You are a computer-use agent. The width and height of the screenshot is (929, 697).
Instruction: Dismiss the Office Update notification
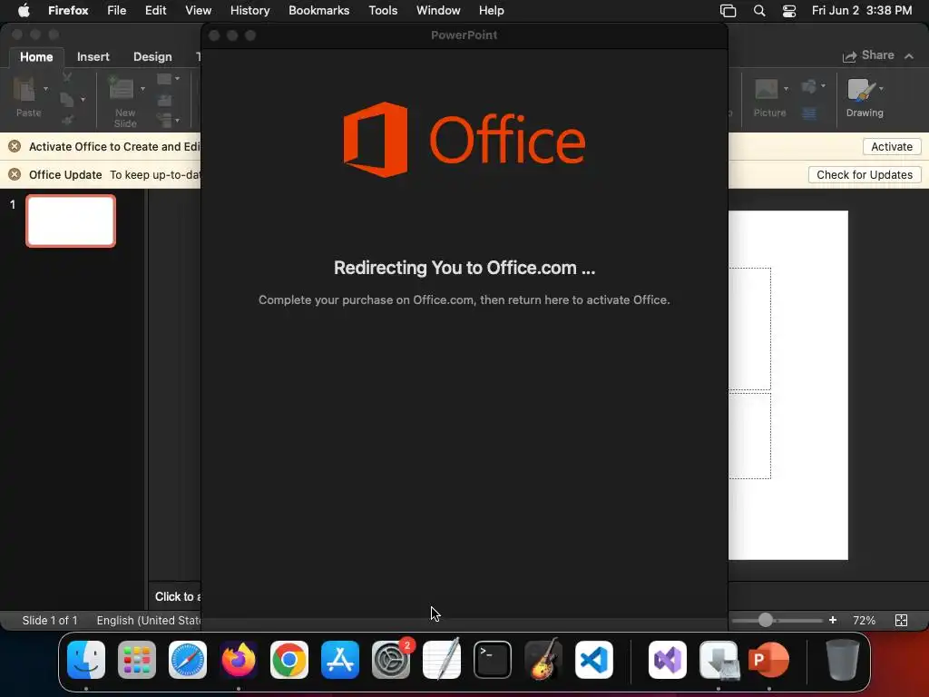pyautogui.click(x=15, y=174)
